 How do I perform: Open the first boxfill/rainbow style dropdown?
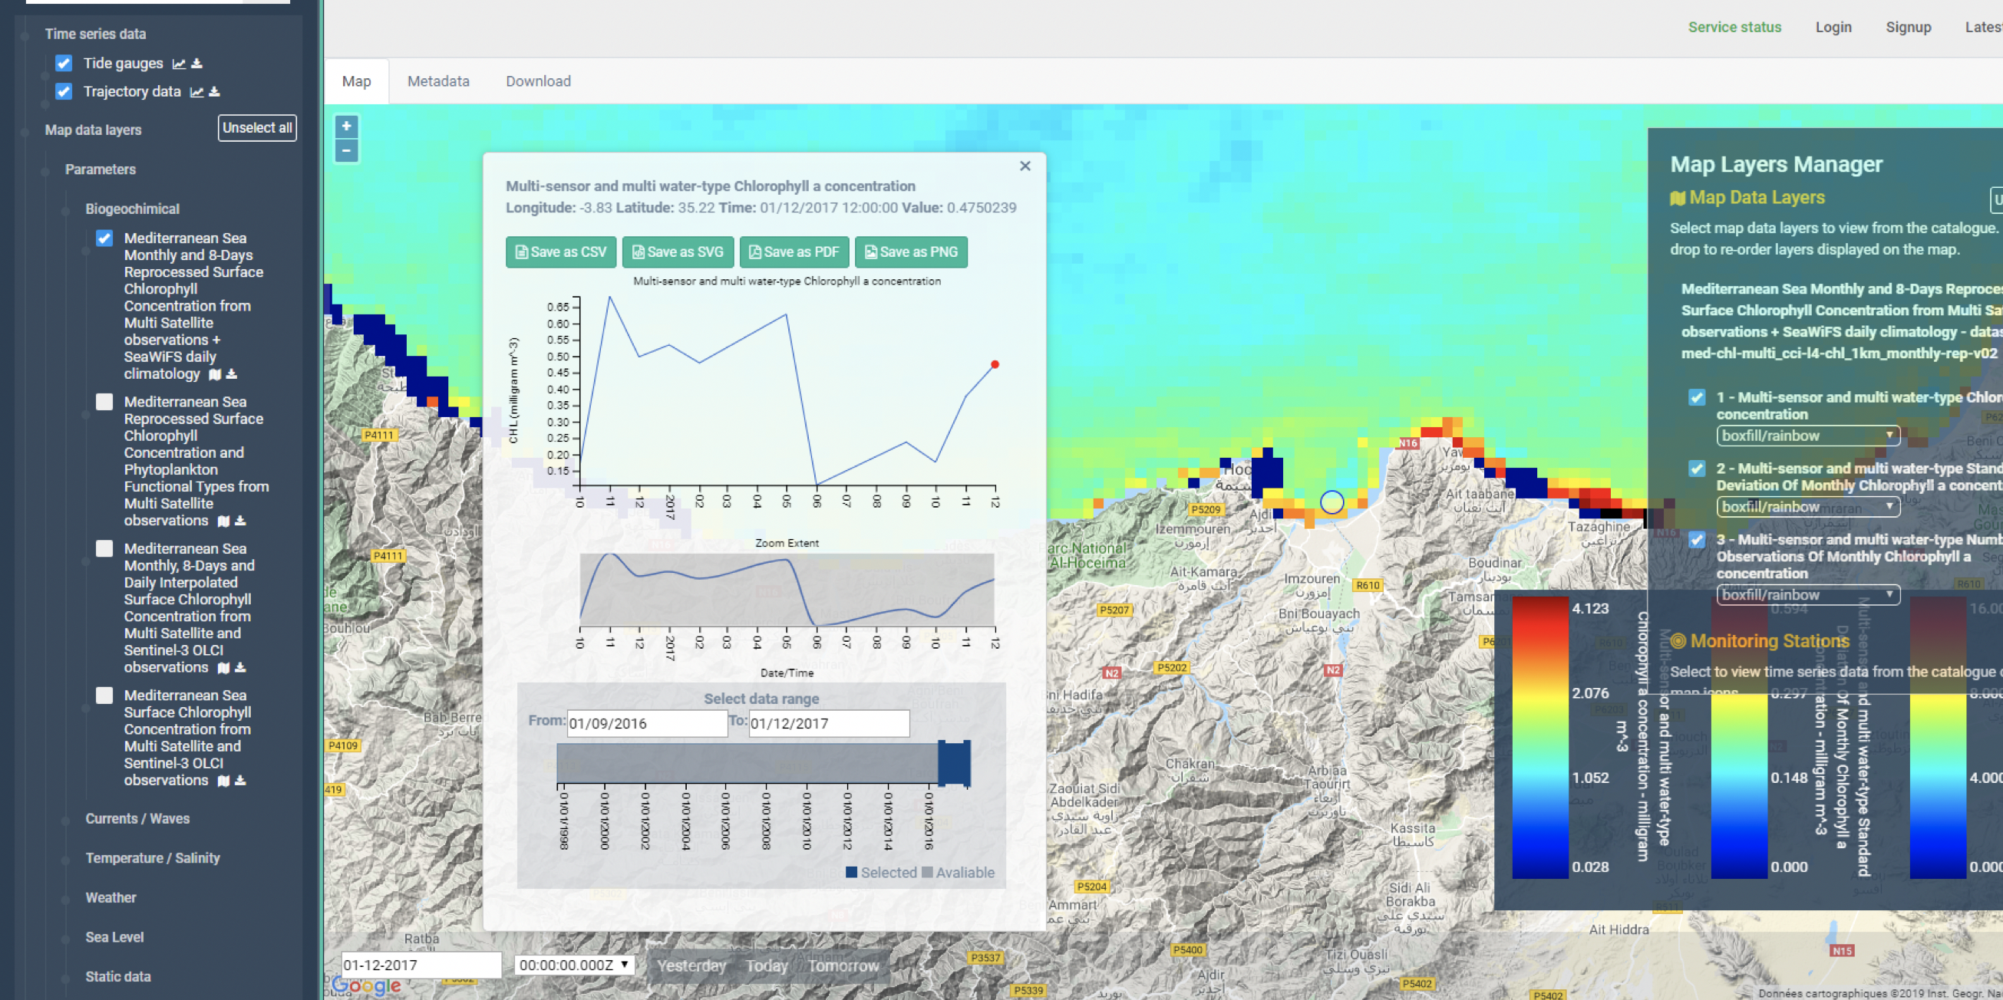[x=1807, y=436]
